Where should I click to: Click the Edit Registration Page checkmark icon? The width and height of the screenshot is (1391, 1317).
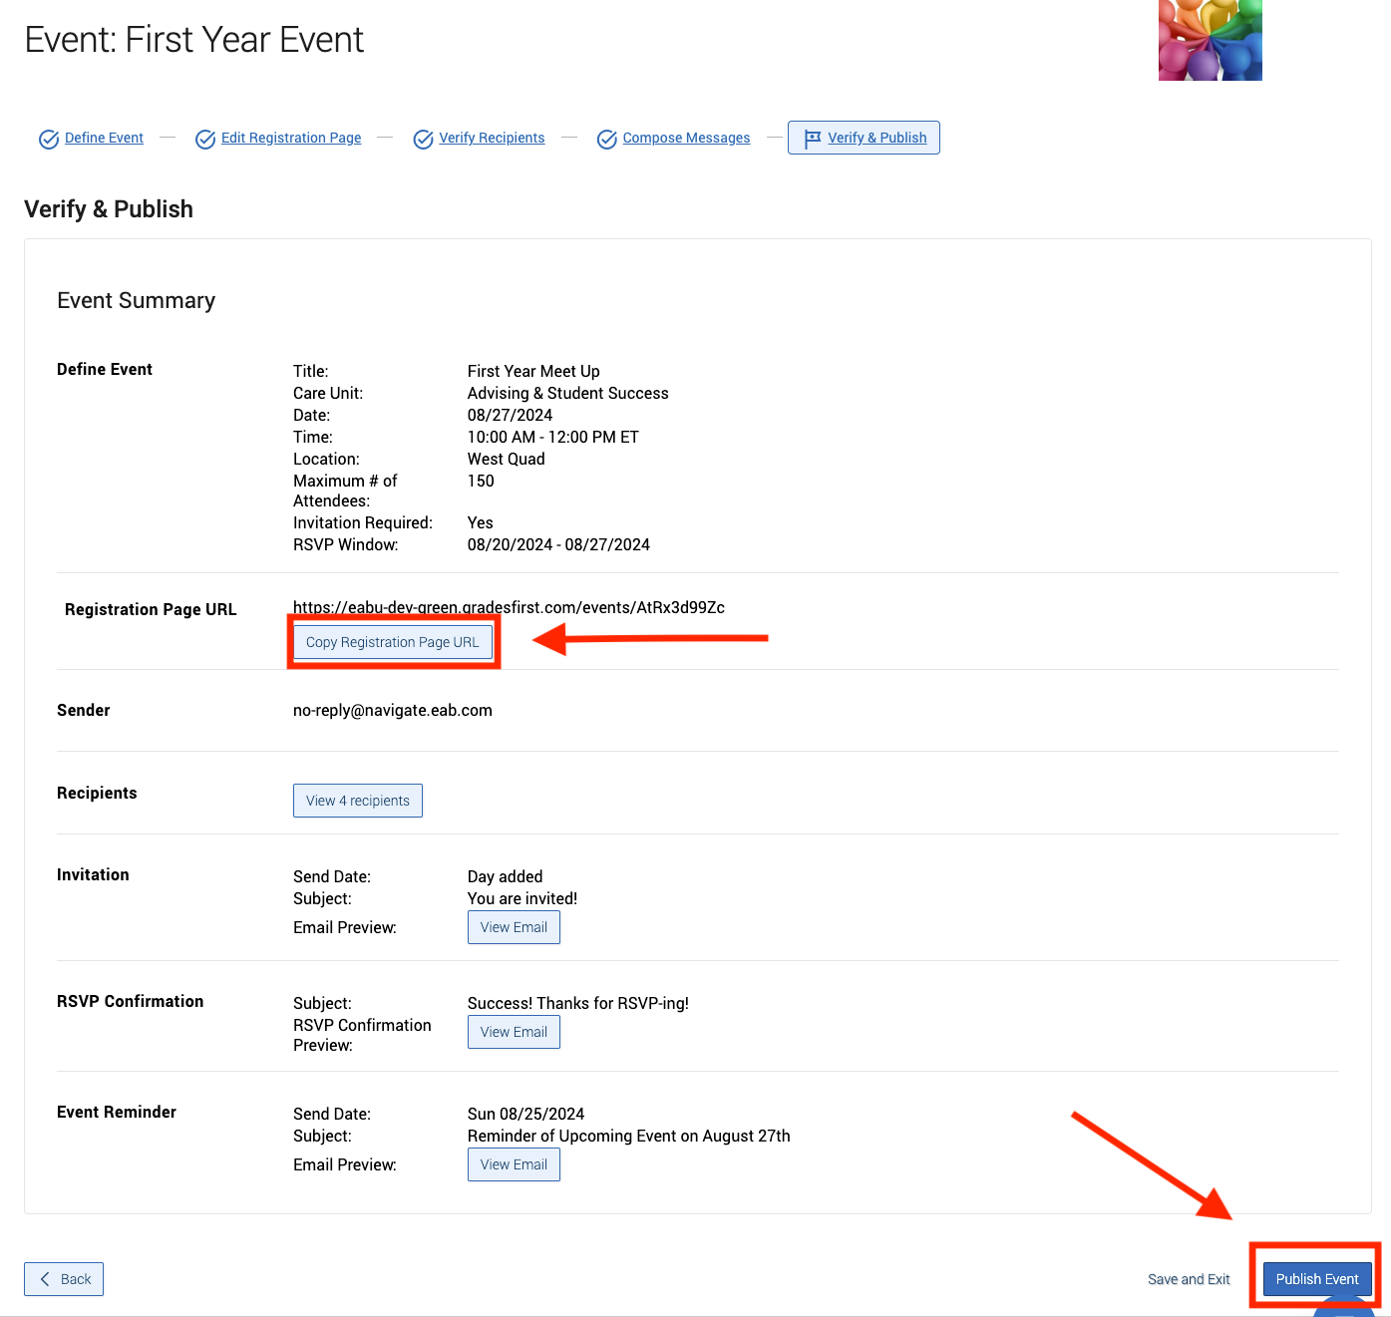coord(205,140)
